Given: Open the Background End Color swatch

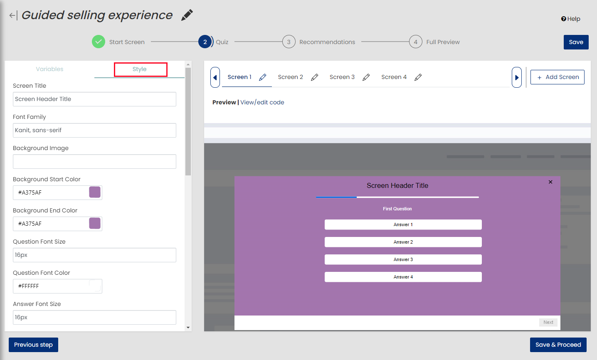Looking at the screenshot, I should point(95,223).
